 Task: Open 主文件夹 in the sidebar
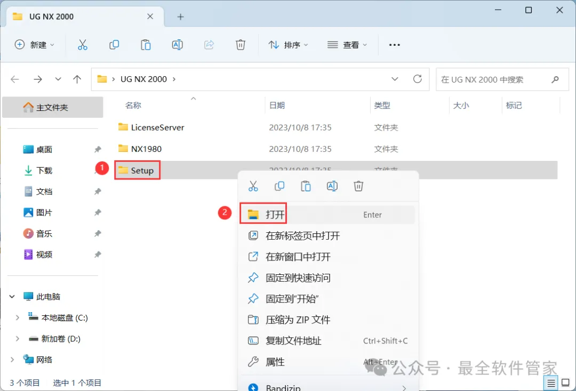(x=52, y=107)
